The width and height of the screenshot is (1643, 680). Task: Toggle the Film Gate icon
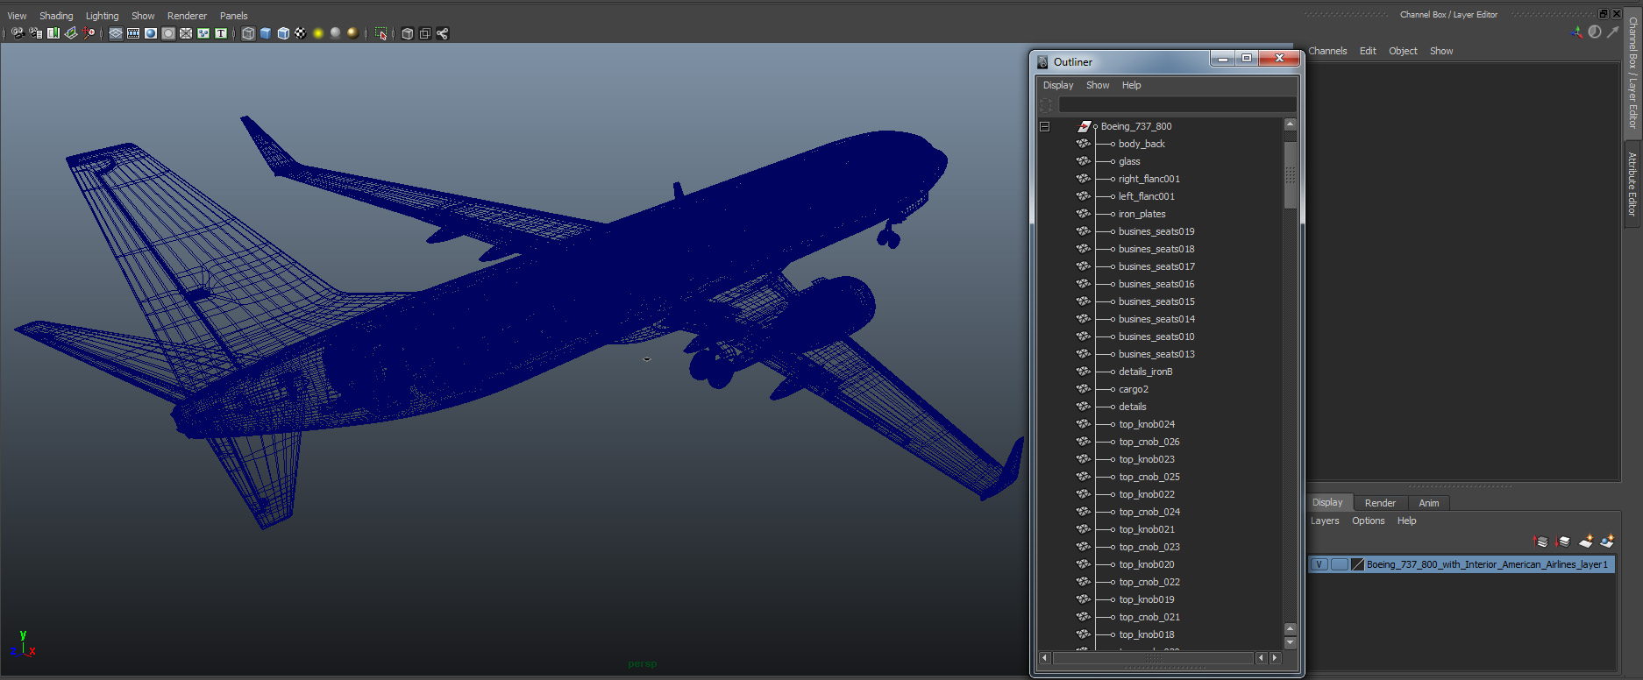click(133, 33)
